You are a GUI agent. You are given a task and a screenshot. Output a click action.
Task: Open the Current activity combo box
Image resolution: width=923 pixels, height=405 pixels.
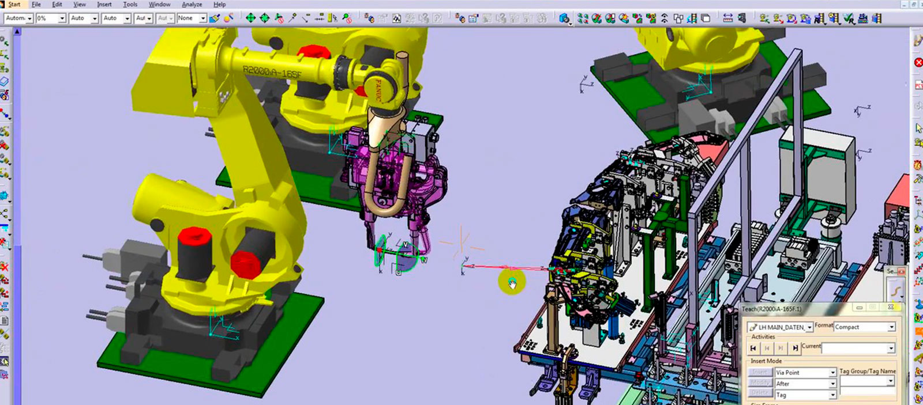tap(891, 348)
